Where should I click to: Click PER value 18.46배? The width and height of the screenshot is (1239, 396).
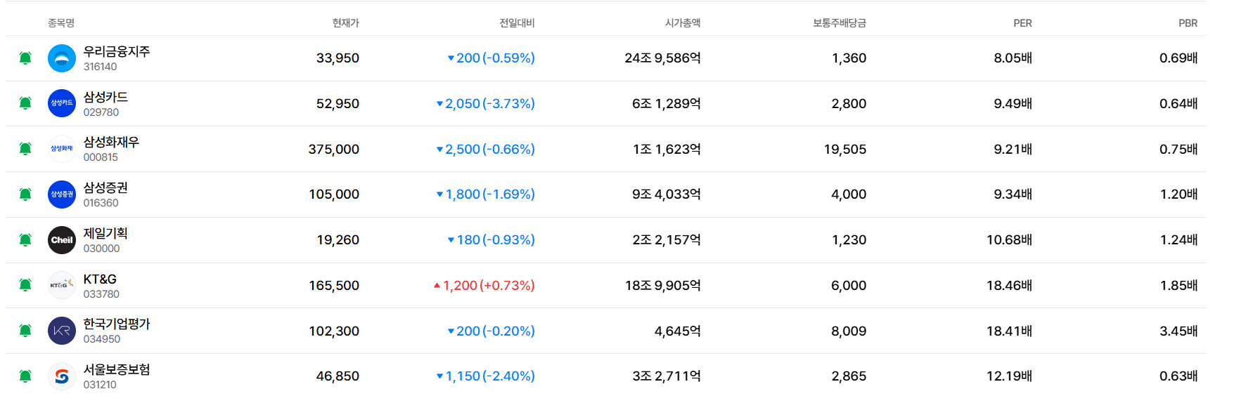1009,286
